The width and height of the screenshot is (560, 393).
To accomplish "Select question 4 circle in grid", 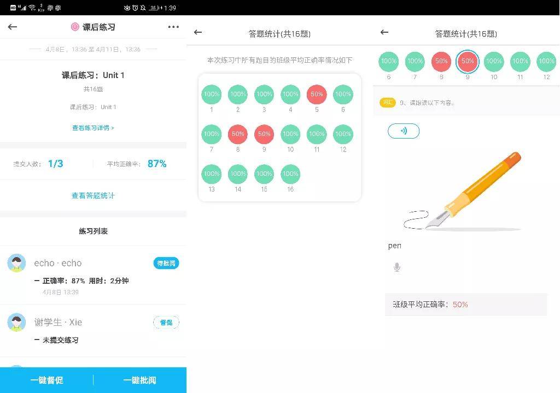I will point(290,94).
